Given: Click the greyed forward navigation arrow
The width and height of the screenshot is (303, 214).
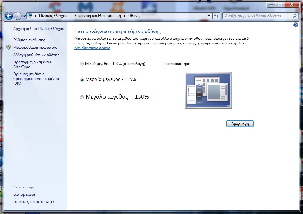Looking at the screenshot, I should pos(18,16).
